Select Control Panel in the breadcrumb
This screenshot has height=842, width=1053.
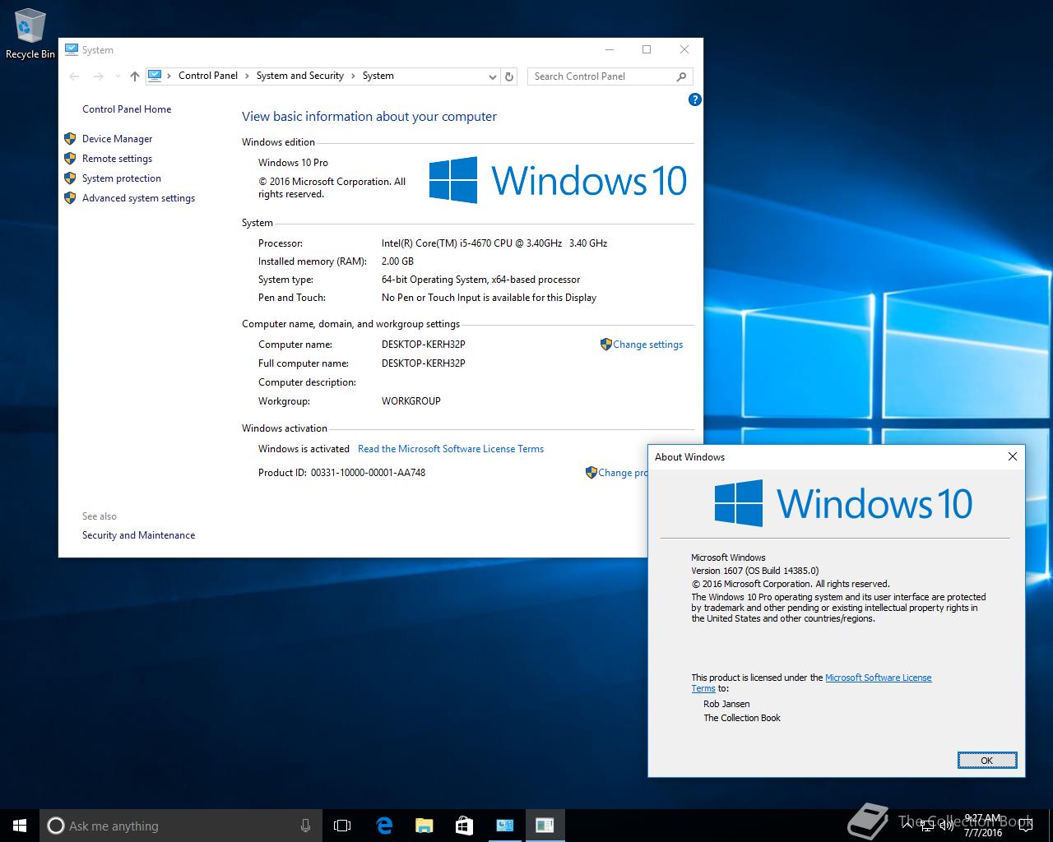[207, 76]
